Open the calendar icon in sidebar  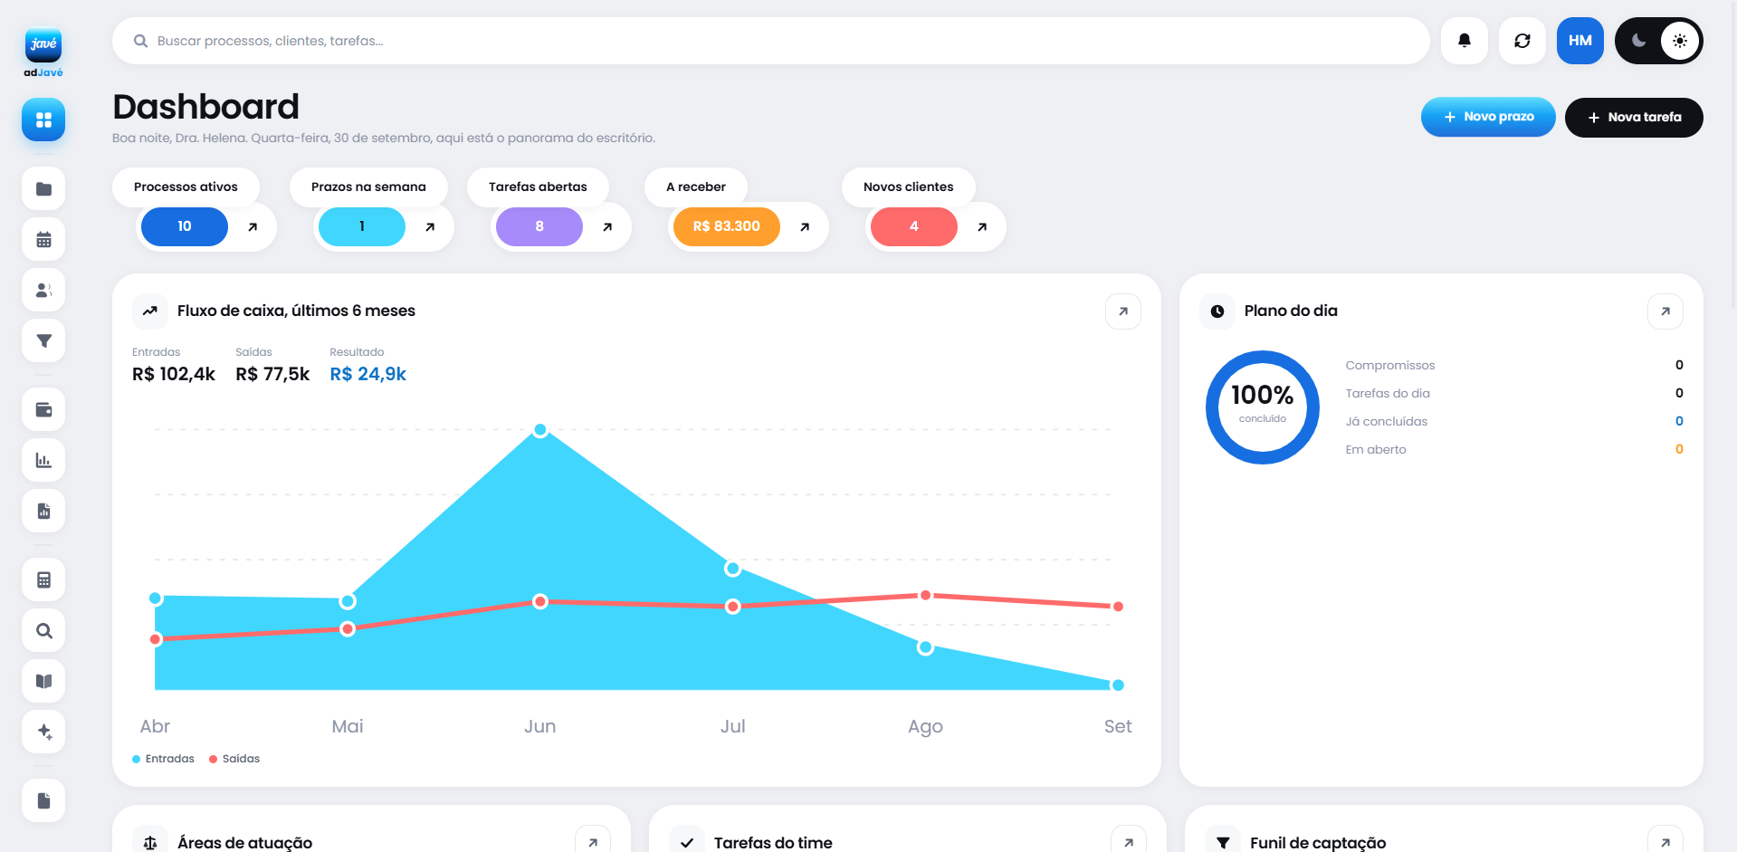tap(43, 239)
